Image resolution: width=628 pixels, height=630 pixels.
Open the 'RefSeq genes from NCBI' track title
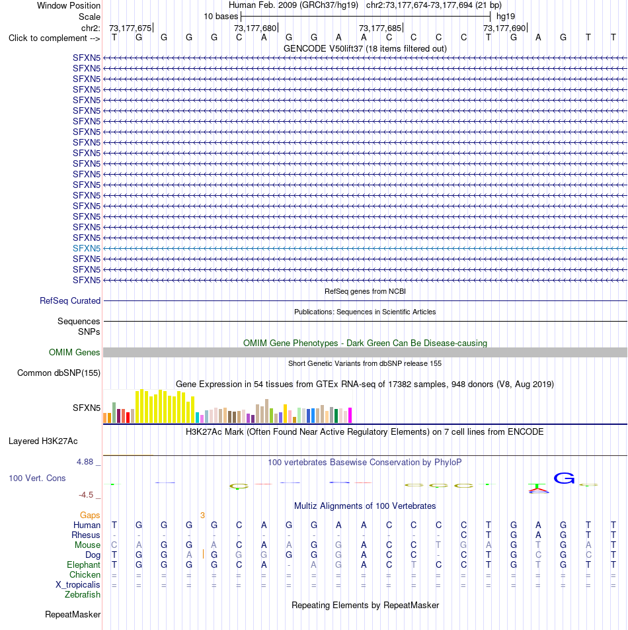(365, 291)
